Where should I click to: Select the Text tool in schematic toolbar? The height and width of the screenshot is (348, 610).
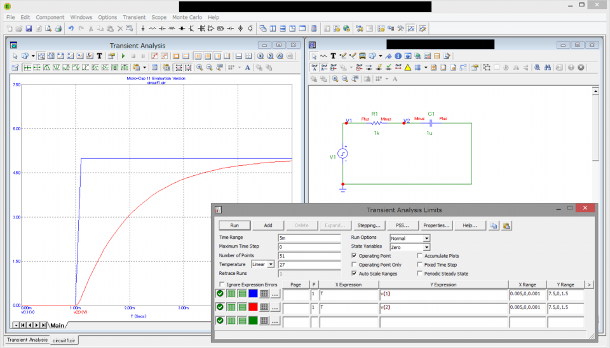[333, 56]
